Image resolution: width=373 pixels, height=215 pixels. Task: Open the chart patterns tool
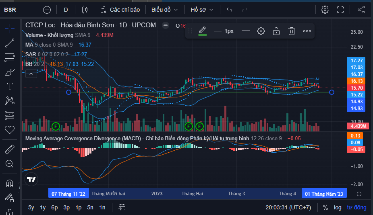pyautogui.click(x=10, y=101)
